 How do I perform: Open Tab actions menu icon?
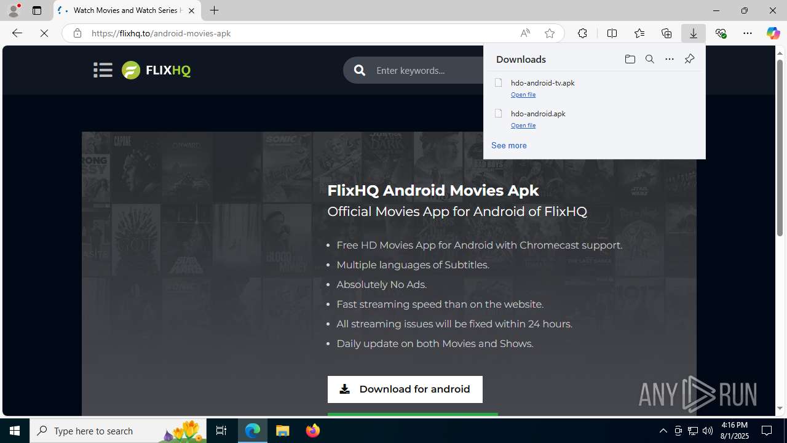coord(36,10)
